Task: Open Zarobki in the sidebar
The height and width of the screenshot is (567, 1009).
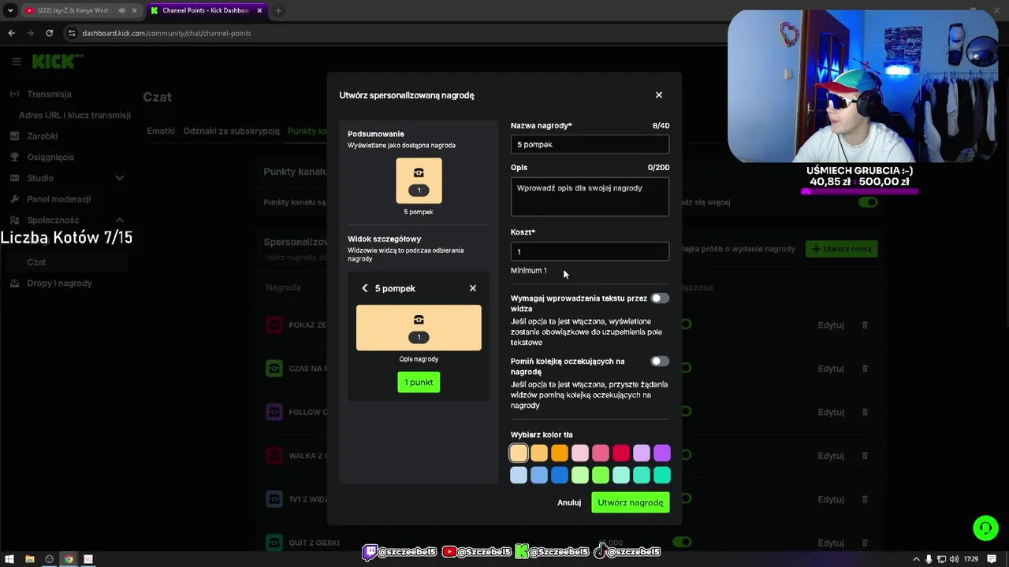Action: coord(42,136)
